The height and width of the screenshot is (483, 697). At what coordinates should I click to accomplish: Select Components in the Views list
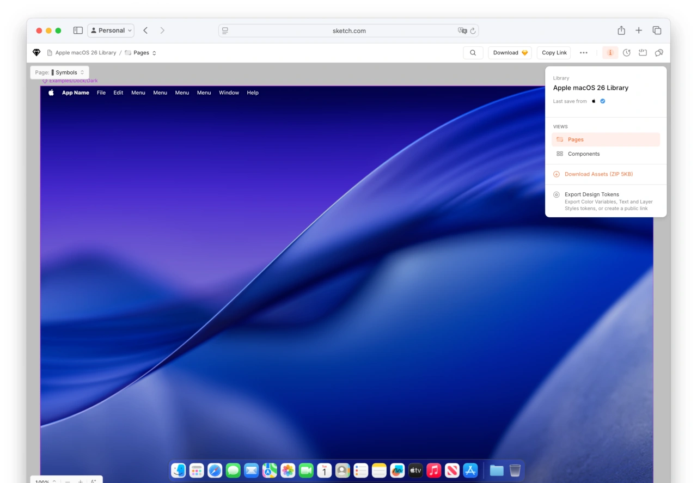pos(583,154)
